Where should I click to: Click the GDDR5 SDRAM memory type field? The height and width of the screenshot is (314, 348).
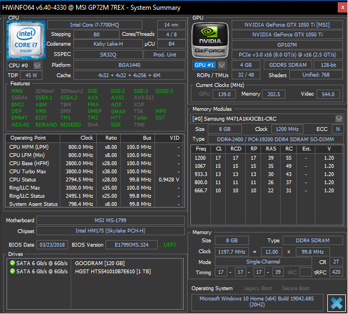click(x=288, y=65)
